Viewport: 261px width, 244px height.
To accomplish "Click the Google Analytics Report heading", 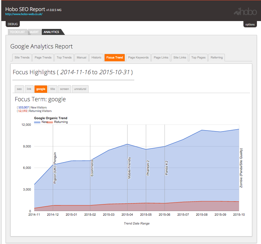I will tap(41, 47).
